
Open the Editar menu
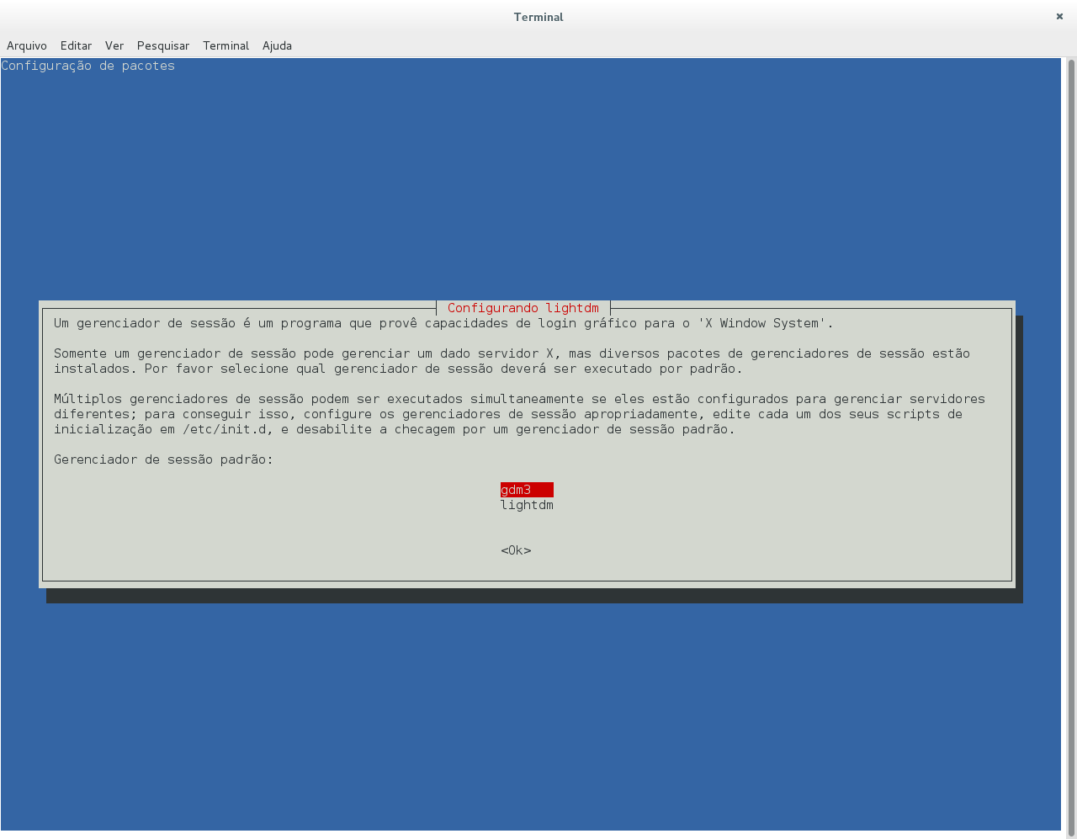tap(76, 45)
